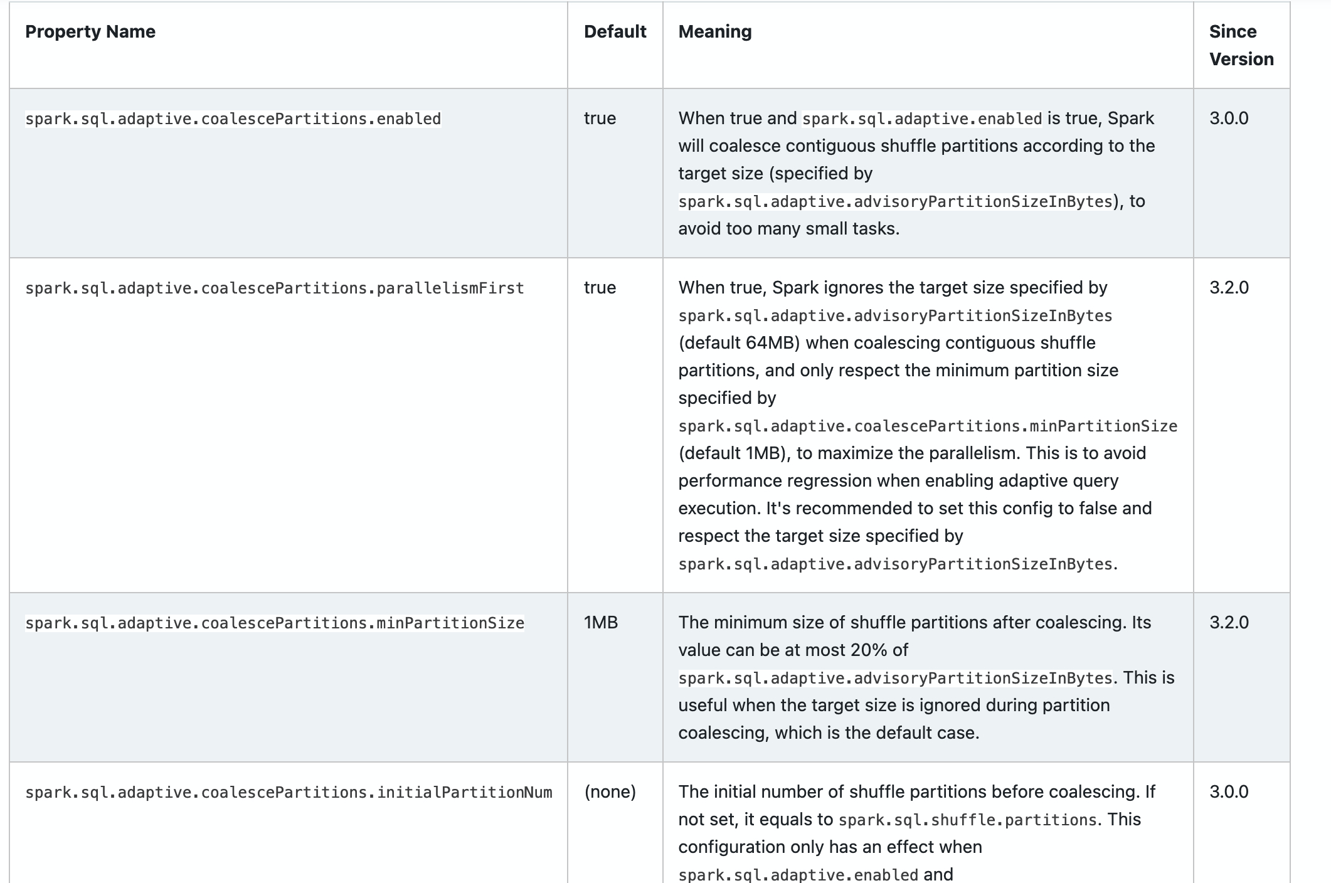Screen dimensions: 1331x883
Task: Select the initialPartitionNum property name
Action: [289, 792]
